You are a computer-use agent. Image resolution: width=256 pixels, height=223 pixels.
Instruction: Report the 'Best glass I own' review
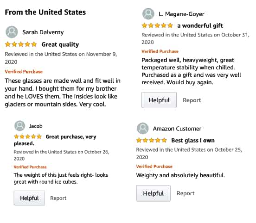click(186, 193)
